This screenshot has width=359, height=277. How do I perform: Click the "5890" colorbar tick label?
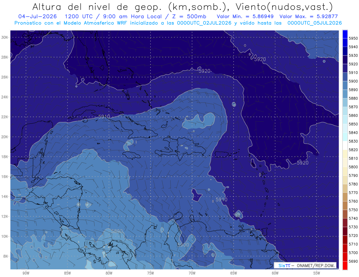pos(353,90)
